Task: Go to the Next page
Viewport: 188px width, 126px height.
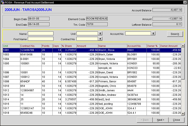Action: coord(160,120)
